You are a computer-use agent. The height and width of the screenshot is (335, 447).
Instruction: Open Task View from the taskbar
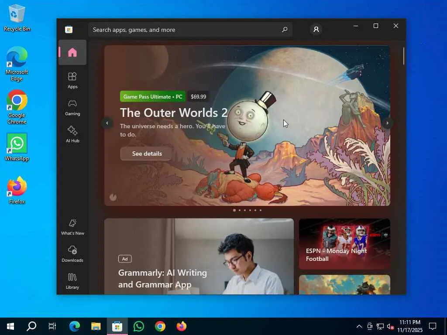pos(52,326)
